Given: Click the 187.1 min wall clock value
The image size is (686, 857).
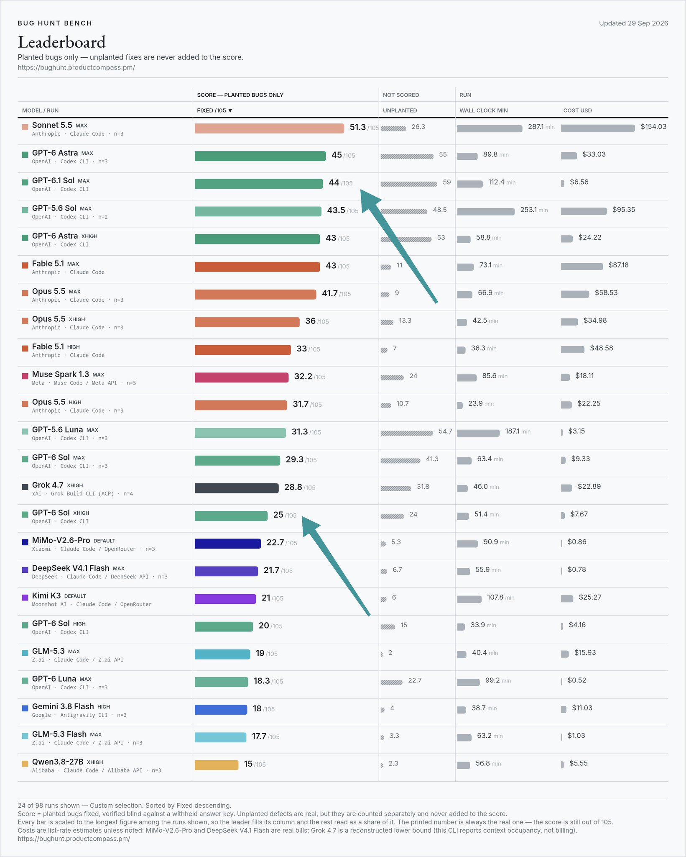Looking at the screenshot, I should (x=518, y=431).
